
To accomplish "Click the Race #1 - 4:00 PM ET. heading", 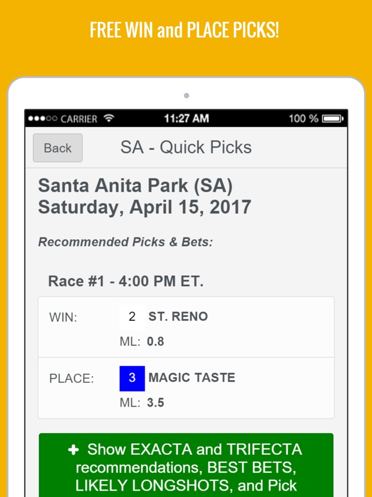I will [x=126, y=282].
